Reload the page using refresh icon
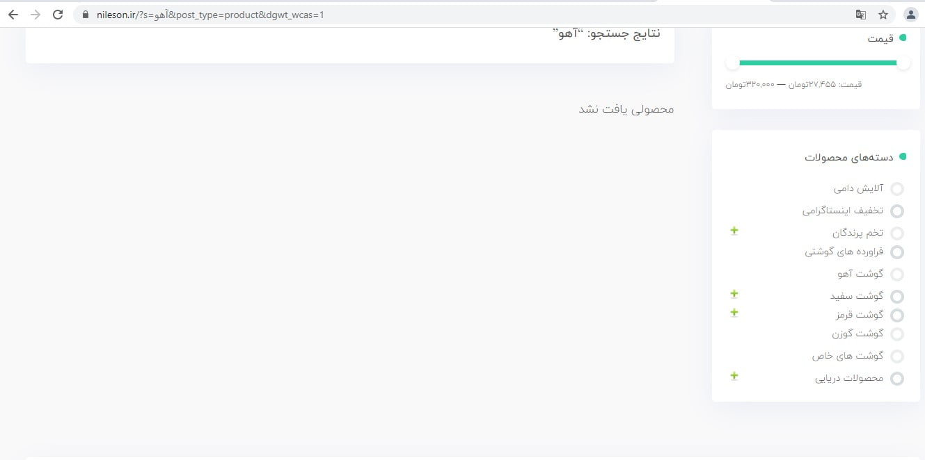The width and height of the screenshot is (925, 460). pyautogui.click(x=58, y=15)
